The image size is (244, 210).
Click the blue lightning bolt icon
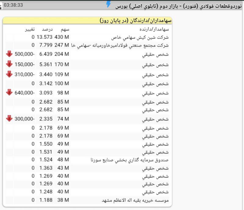click(108, 4)
